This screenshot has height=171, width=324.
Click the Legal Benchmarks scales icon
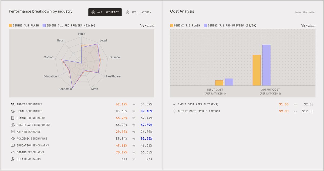click(12, 111)
